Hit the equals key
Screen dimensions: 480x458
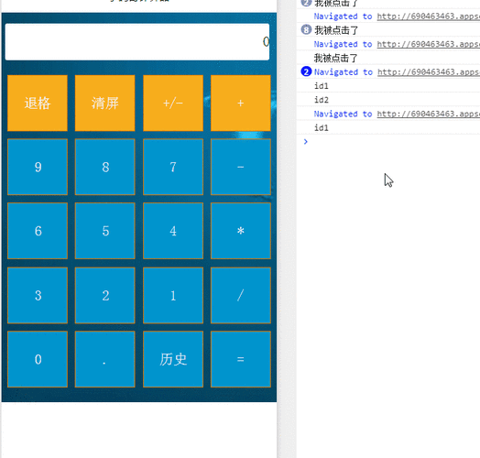coord(241,359)
